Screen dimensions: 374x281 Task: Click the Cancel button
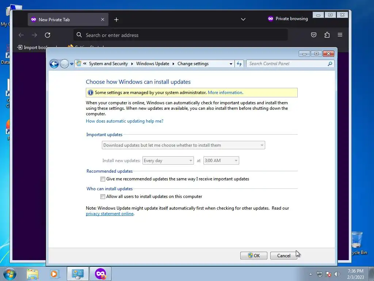pos(283,255)
